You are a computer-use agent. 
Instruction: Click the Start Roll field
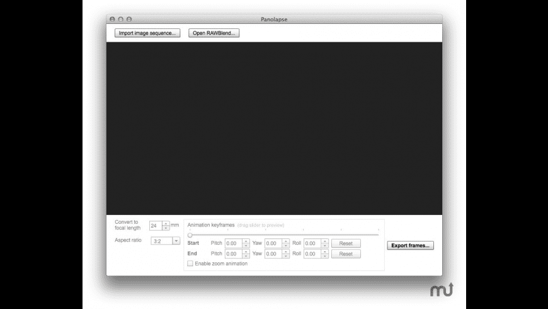tap(312, 243)
